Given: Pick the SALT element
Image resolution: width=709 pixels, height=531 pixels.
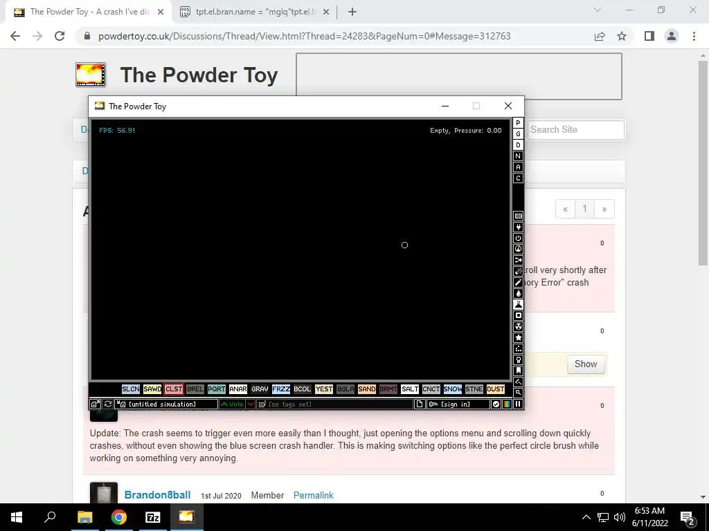Looking at the screenshot, I should pyautogui.click(x=410, y=389).
